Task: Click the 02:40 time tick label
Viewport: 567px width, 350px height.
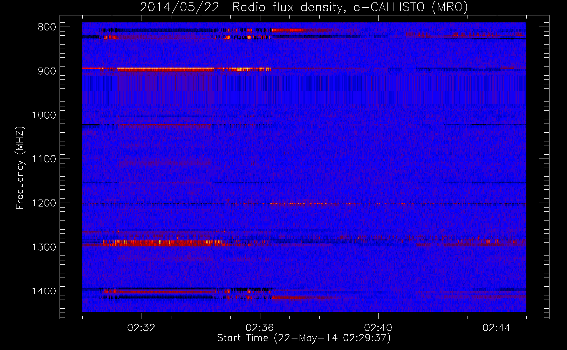Action: click(378, 328)
